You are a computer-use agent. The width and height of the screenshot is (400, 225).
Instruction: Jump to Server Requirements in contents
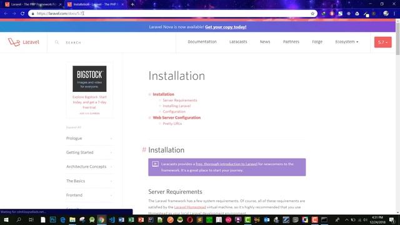pos(180,100)
